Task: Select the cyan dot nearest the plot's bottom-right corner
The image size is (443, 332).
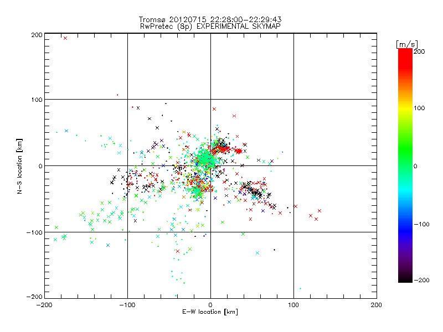Action: tap(300, 288)
